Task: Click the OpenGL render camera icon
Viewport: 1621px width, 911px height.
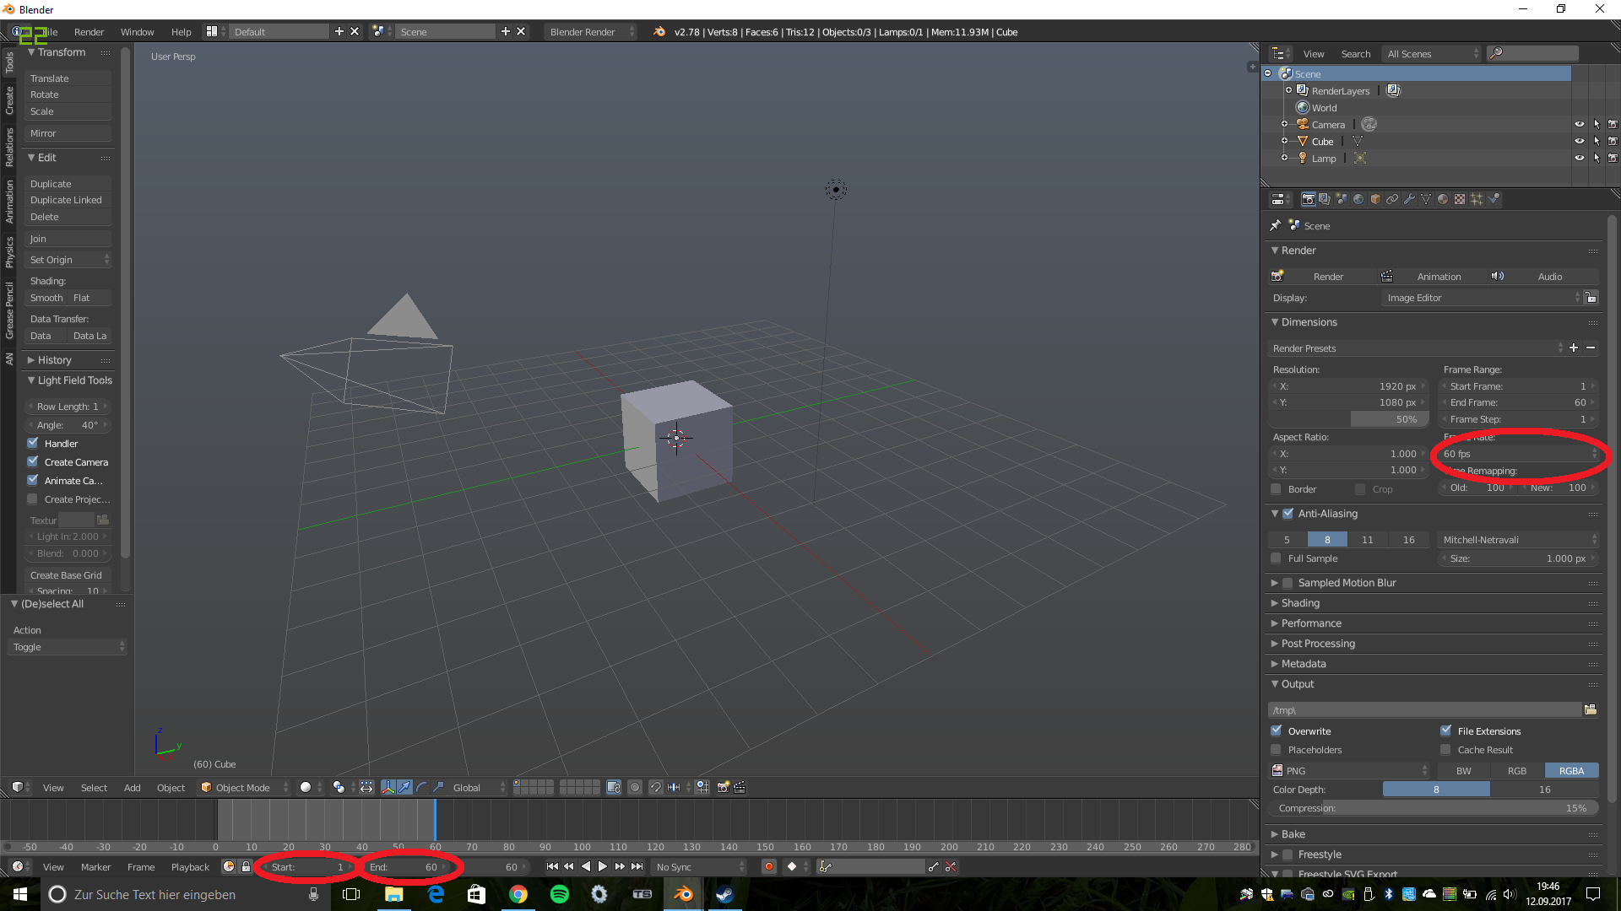Action: tap(724, 787)
